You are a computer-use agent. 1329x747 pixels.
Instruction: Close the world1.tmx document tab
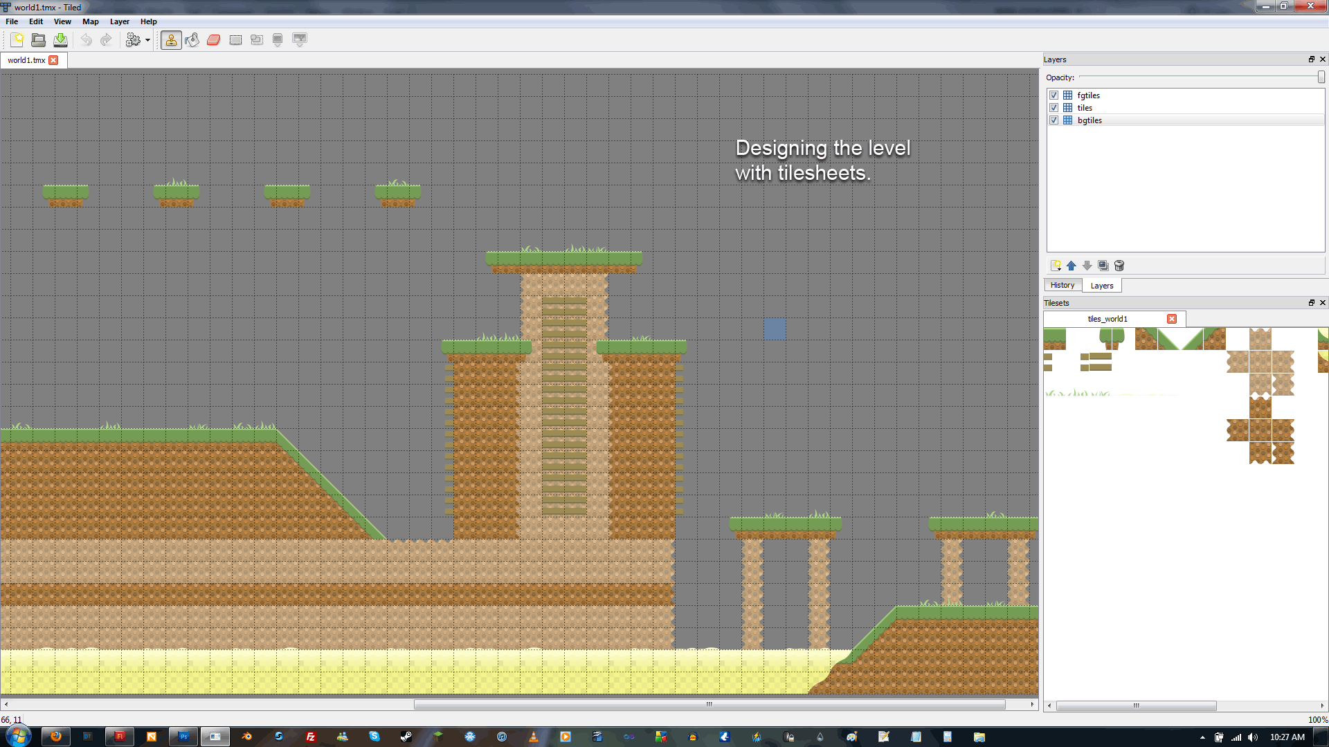point(53,60)
